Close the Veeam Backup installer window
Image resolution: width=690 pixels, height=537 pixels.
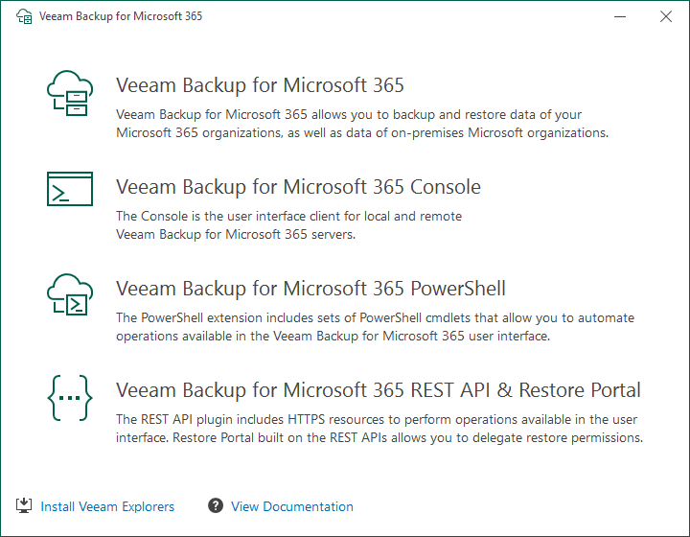[x=666, y=16]
